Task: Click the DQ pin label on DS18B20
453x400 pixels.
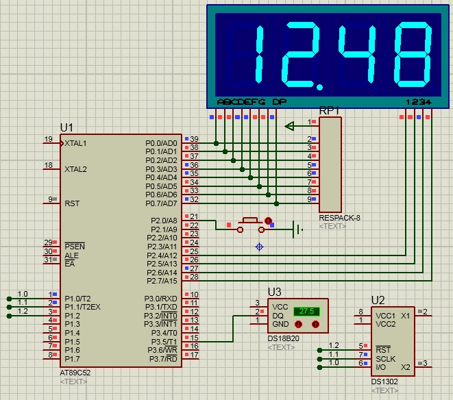Action: pos(278,316)
